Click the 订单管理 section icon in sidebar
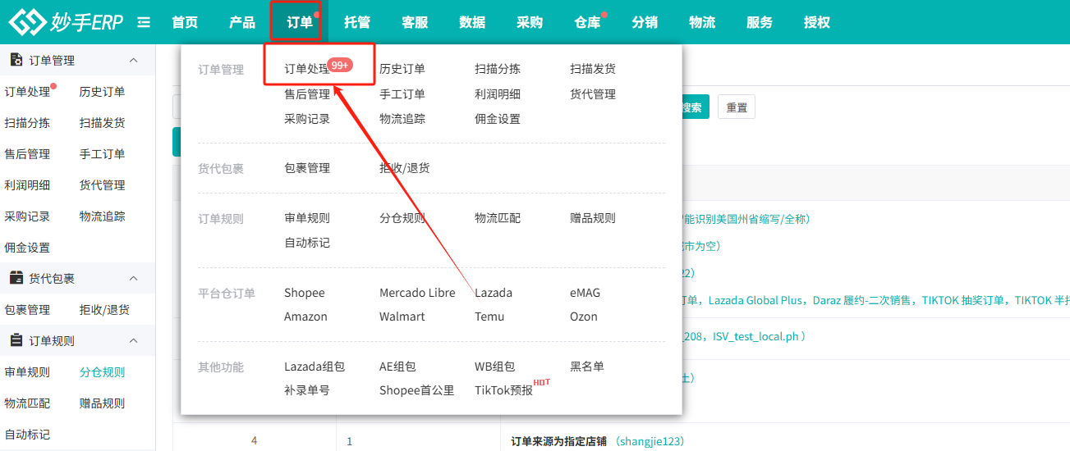The width and height of the screenshot is (1070, 451). [x=16, y=60]
